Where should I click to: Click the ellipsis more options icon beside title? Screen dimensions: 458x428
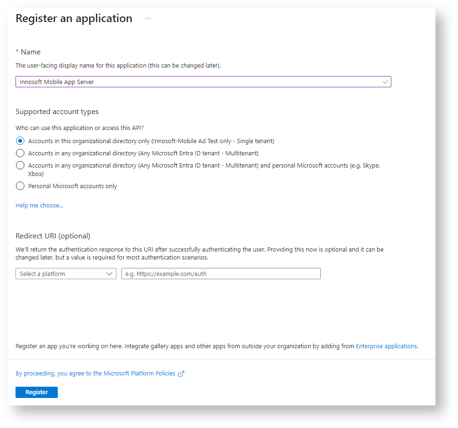tap(147, 18)
